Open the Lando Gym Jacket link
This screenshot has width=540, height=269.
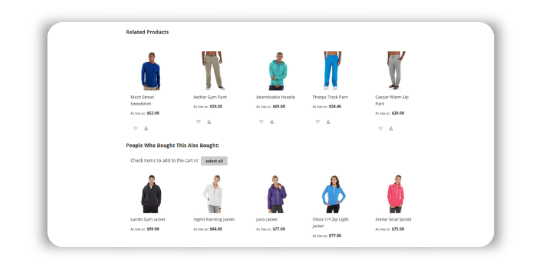(x=148, y=220)
